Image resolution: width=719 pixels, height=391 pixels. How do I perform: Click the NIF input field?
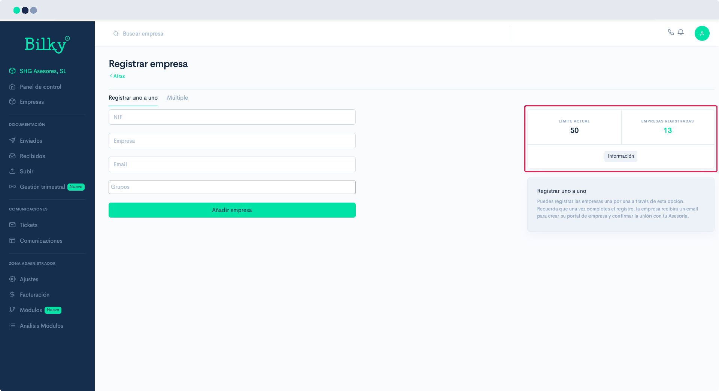point(232,117)
